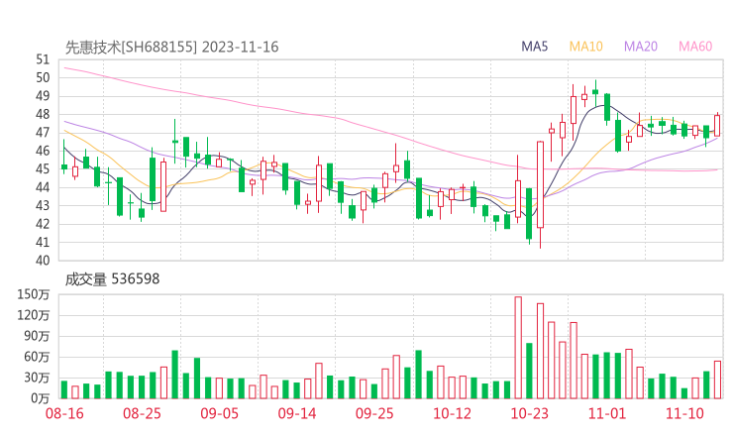The height and width of the screenshot is (436, 733).
Task: Click the last volume bar on the right
Action: [717, 380]
